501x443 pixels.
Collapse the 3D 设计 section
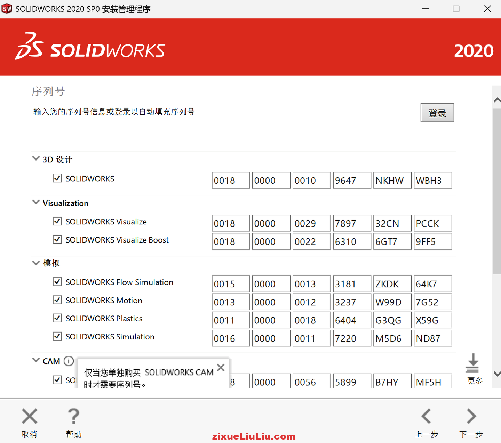point(36,158)
